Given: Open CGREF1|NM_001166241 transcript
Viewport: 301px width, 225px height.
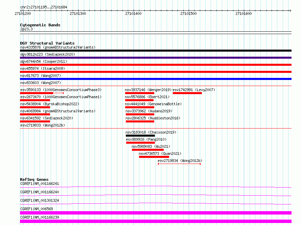Looking at the screenshot, I should click(x=40, y=184).
